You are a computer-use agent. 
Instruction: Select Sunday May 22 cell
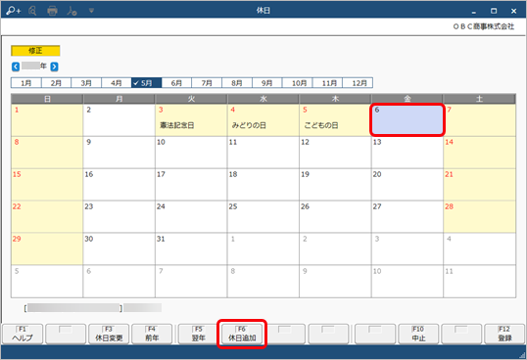[47, 217]
